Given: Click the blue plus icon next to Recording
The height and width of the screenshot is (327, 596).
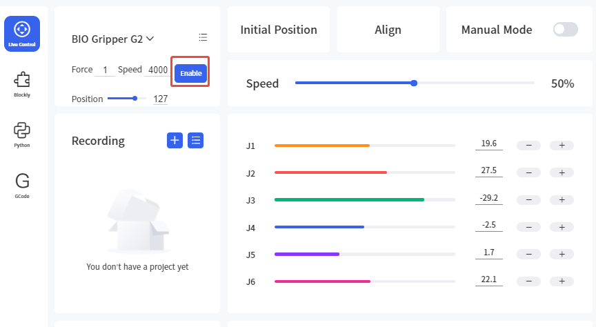Looking at the screenshot, I should (x=175, y=140).
